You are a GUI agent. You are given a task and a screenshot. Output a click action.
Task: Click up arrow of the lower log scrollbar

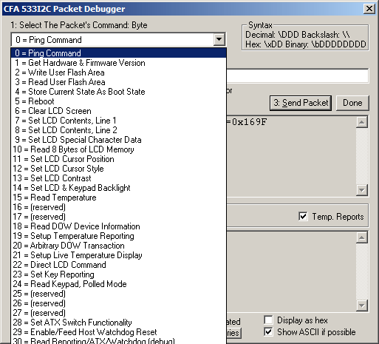362,237
